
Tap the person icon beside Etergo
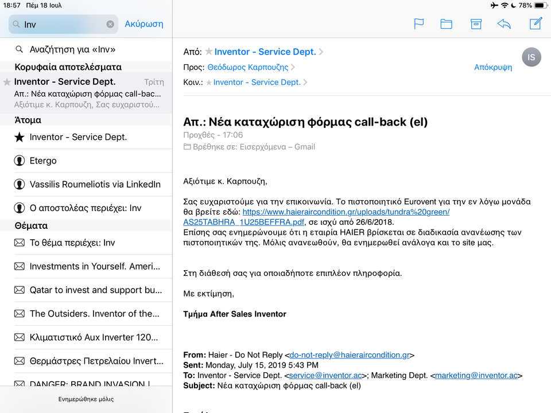pos(20,161)
